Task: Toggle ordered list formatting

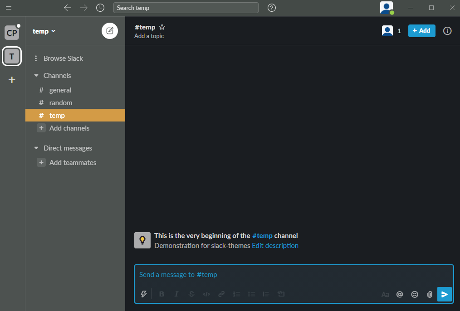Action: click(x=236, y=294)
